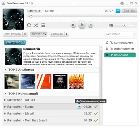140x127 pixels.
Task: Click the download arrow icon of Загрузки
Action: (x=67, y=34)
